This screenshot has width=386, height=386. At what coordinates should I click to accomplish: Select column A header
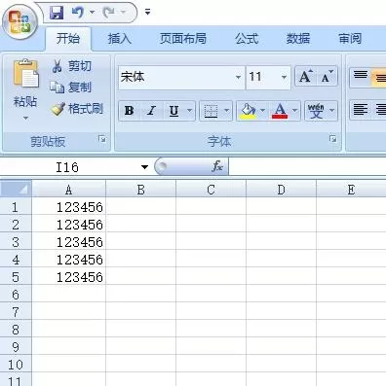68,189
